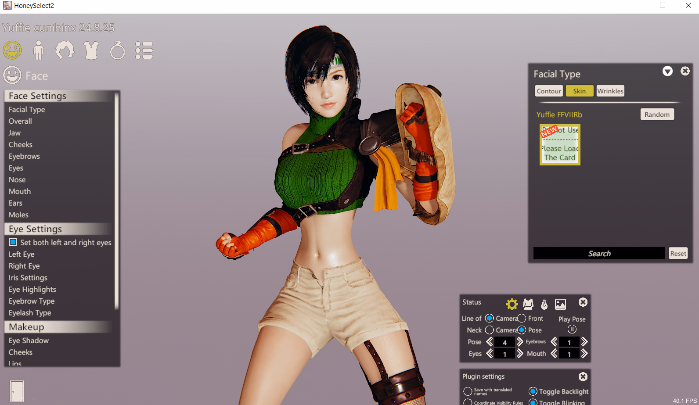This screenshot has width=699, height=405.
Task: Open the Body category figure icon
Action: [x=39, y=50]
